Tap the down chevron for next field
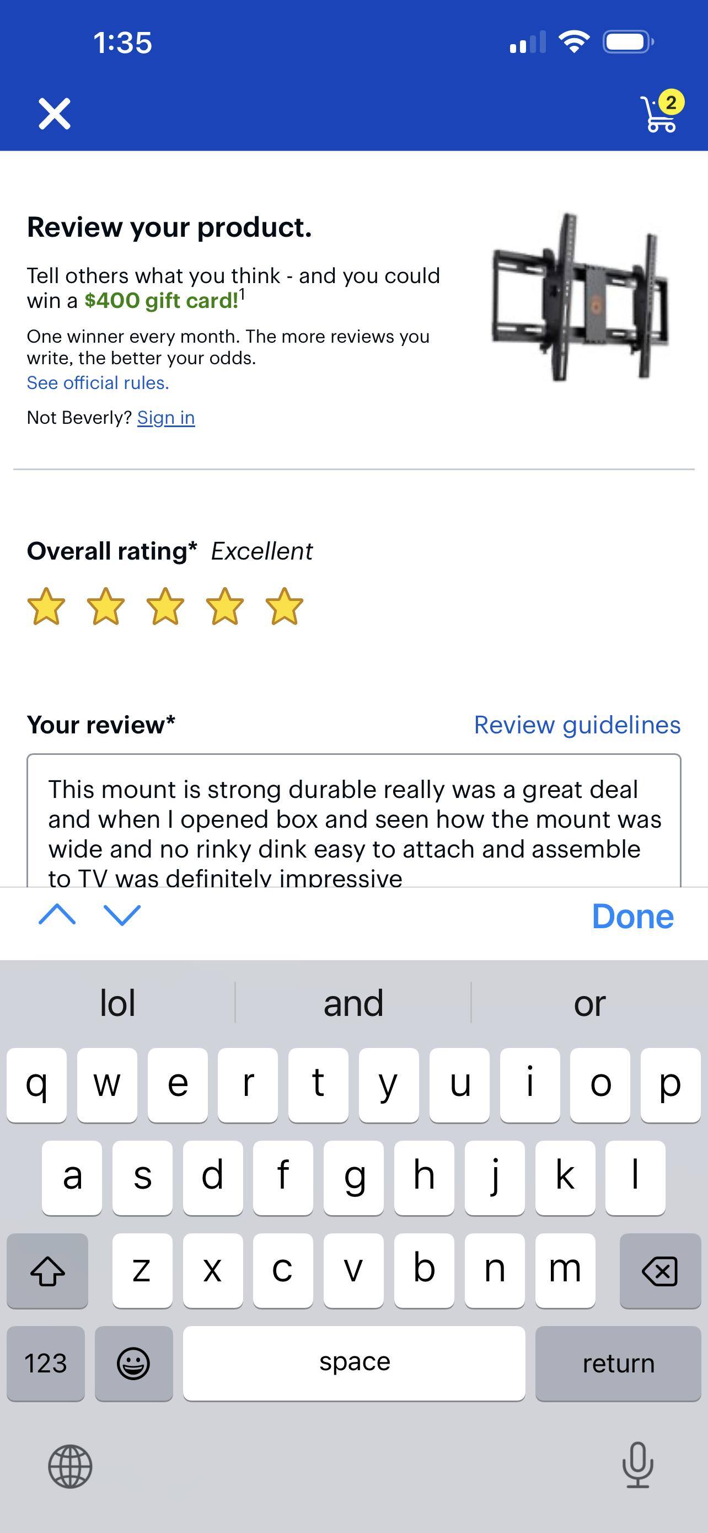This screenshot has height=1533, width=708. pos(121,917)
